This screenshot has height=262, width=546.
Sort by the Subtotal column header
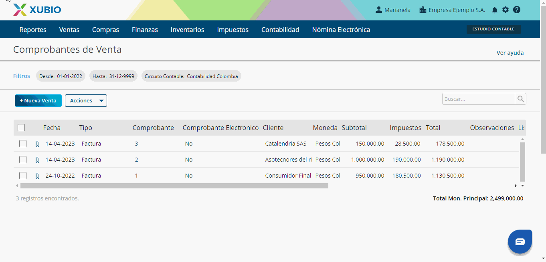pos(354,128)
